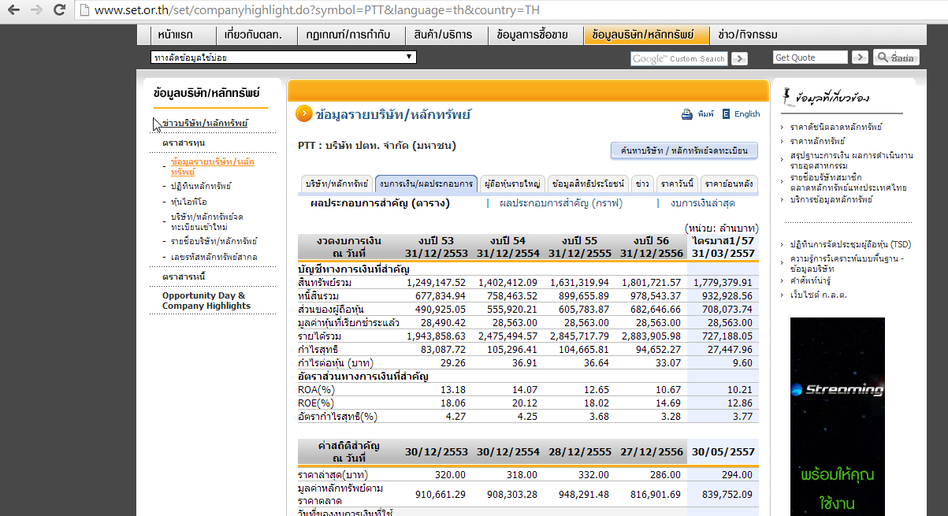Click the Streaming advertisement banner

tap(837, 417)
